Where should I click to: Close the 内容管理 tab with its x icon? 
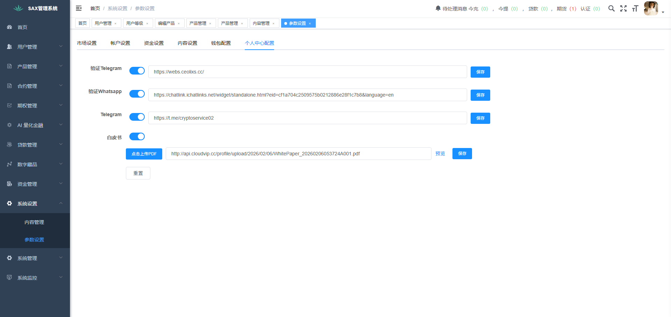point(273,23)
